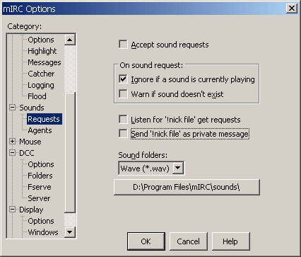The image size is (301, 257).
Task: Collapse the Sounds tree category
Action: pos(12,108)
